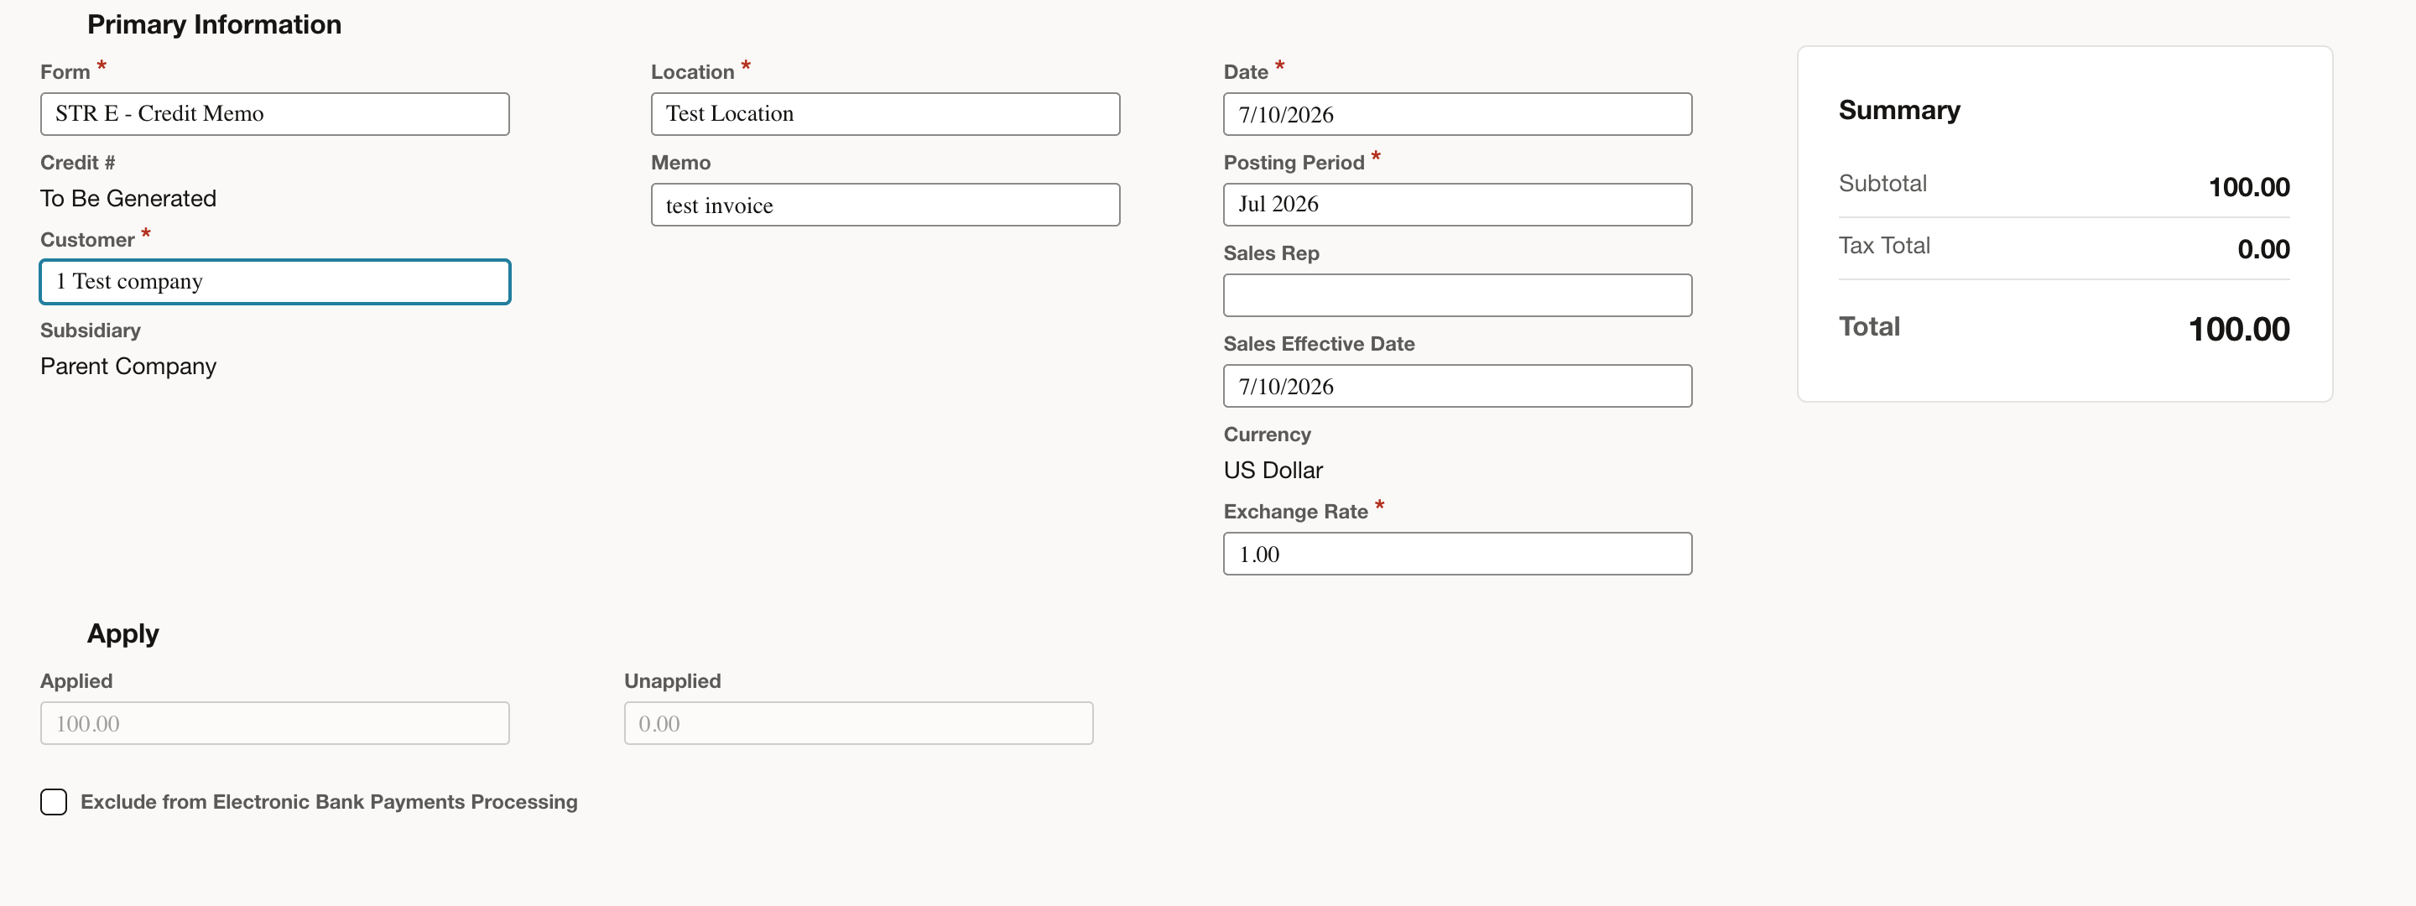Edit the Exchange Rate field showing 1.00

point(1457,554)
